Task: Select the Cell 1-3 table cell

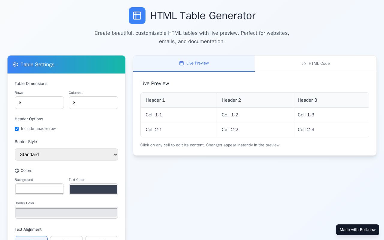Action: 331,115
